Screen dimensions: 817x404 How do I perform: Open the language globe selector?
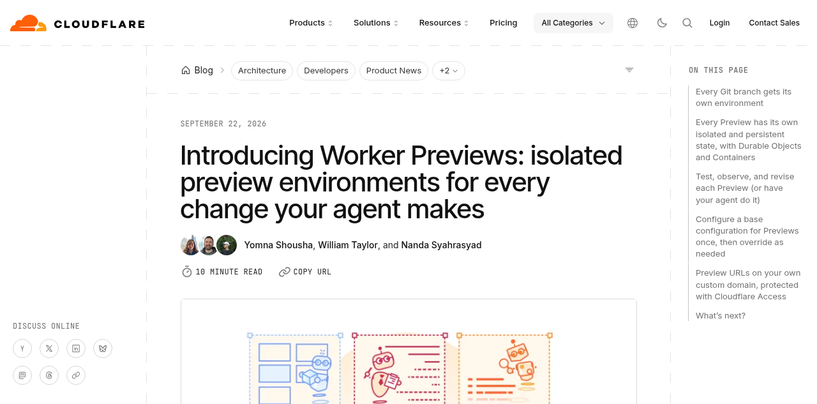point(633,23)
